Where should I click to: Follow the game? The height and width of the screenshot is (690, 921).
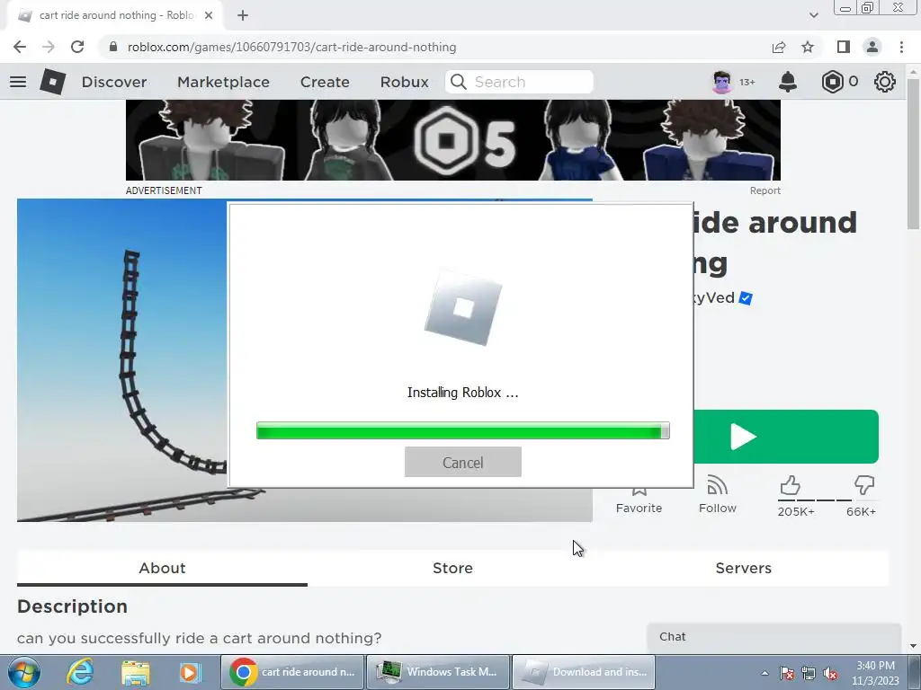click(x=717, y=495)
